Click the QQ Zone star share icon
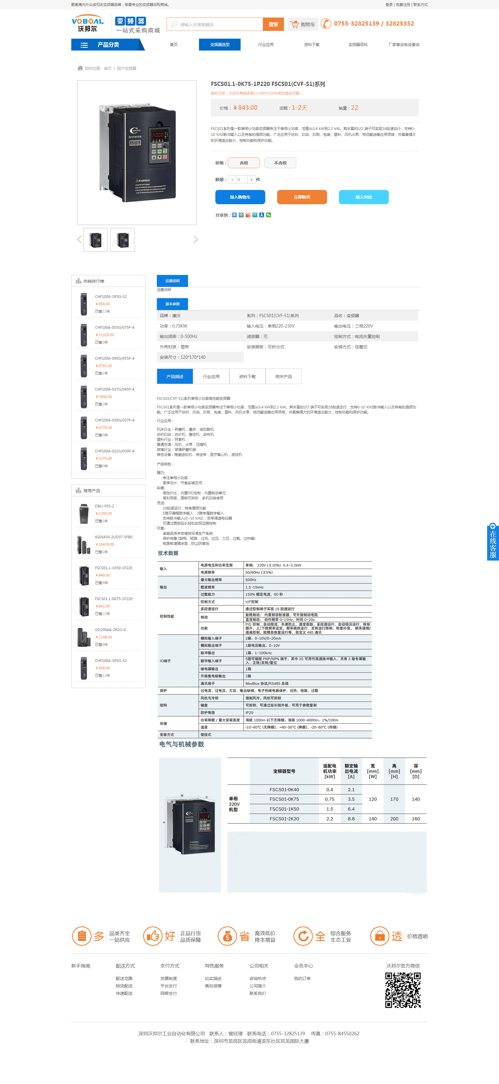The width and height of the screenshot is (499, 1084). pyautogui.click(x=241, y=215)
